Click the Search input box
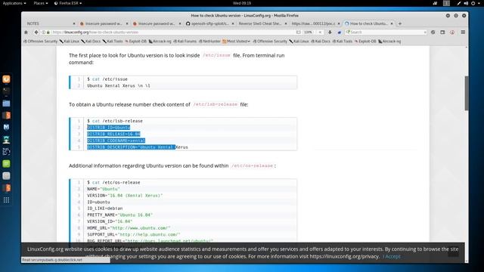This screenshot has width=484, height=272. pyautogui.click(x=386, y=32)
